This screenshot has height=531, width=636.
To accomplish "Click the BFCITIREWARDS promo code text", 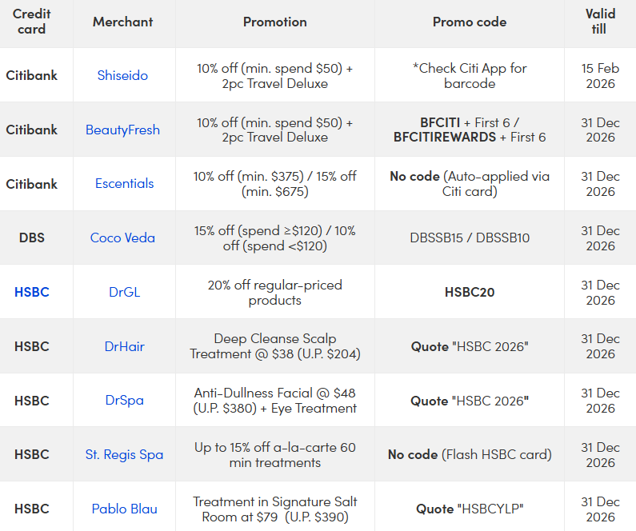I will (x=444, y=138).
